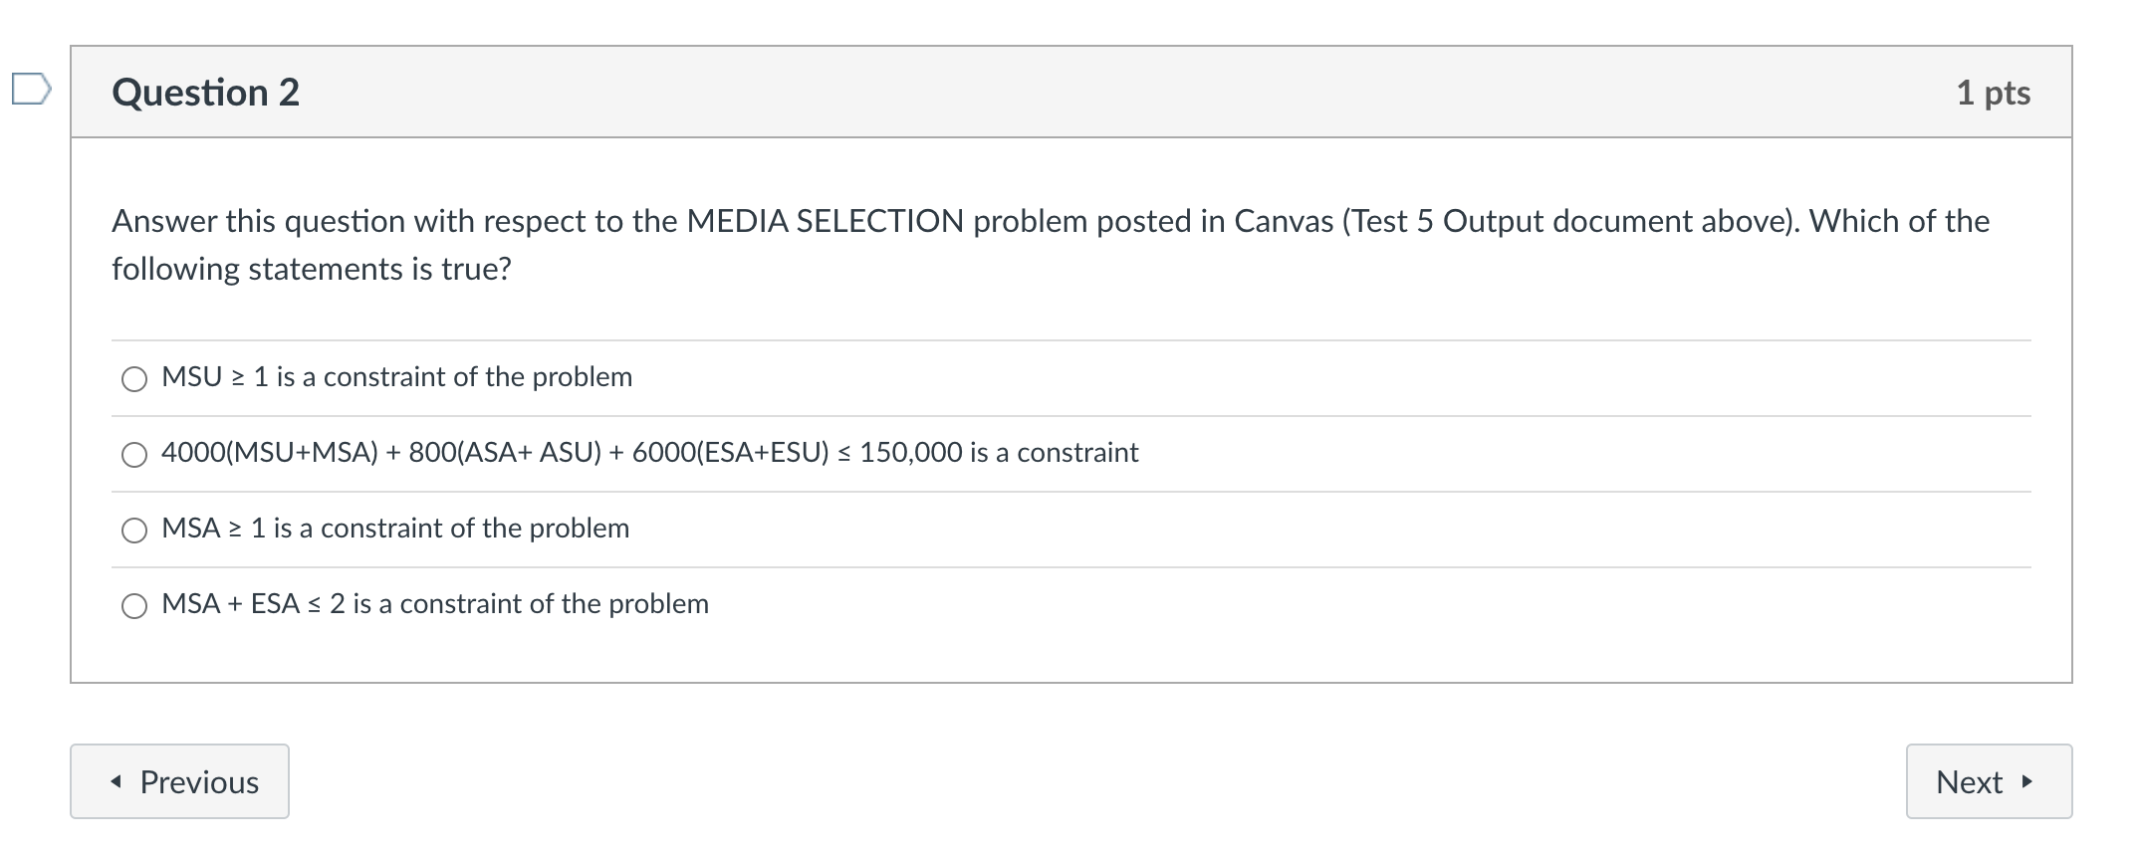Image resolution: width=2137 pixels, height=854 pixels.
Task: Select MSA + ESA ≤ 2 as your answer
Action: 134,604
